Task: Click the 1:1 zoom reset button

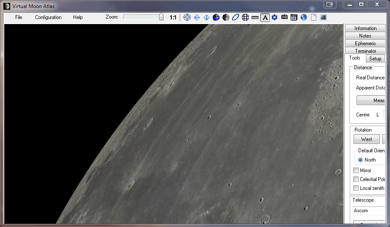Action: [x=173, y=17]
